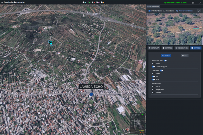
Task: Click the person legend icon in header
Action: (x=89, y=2)
